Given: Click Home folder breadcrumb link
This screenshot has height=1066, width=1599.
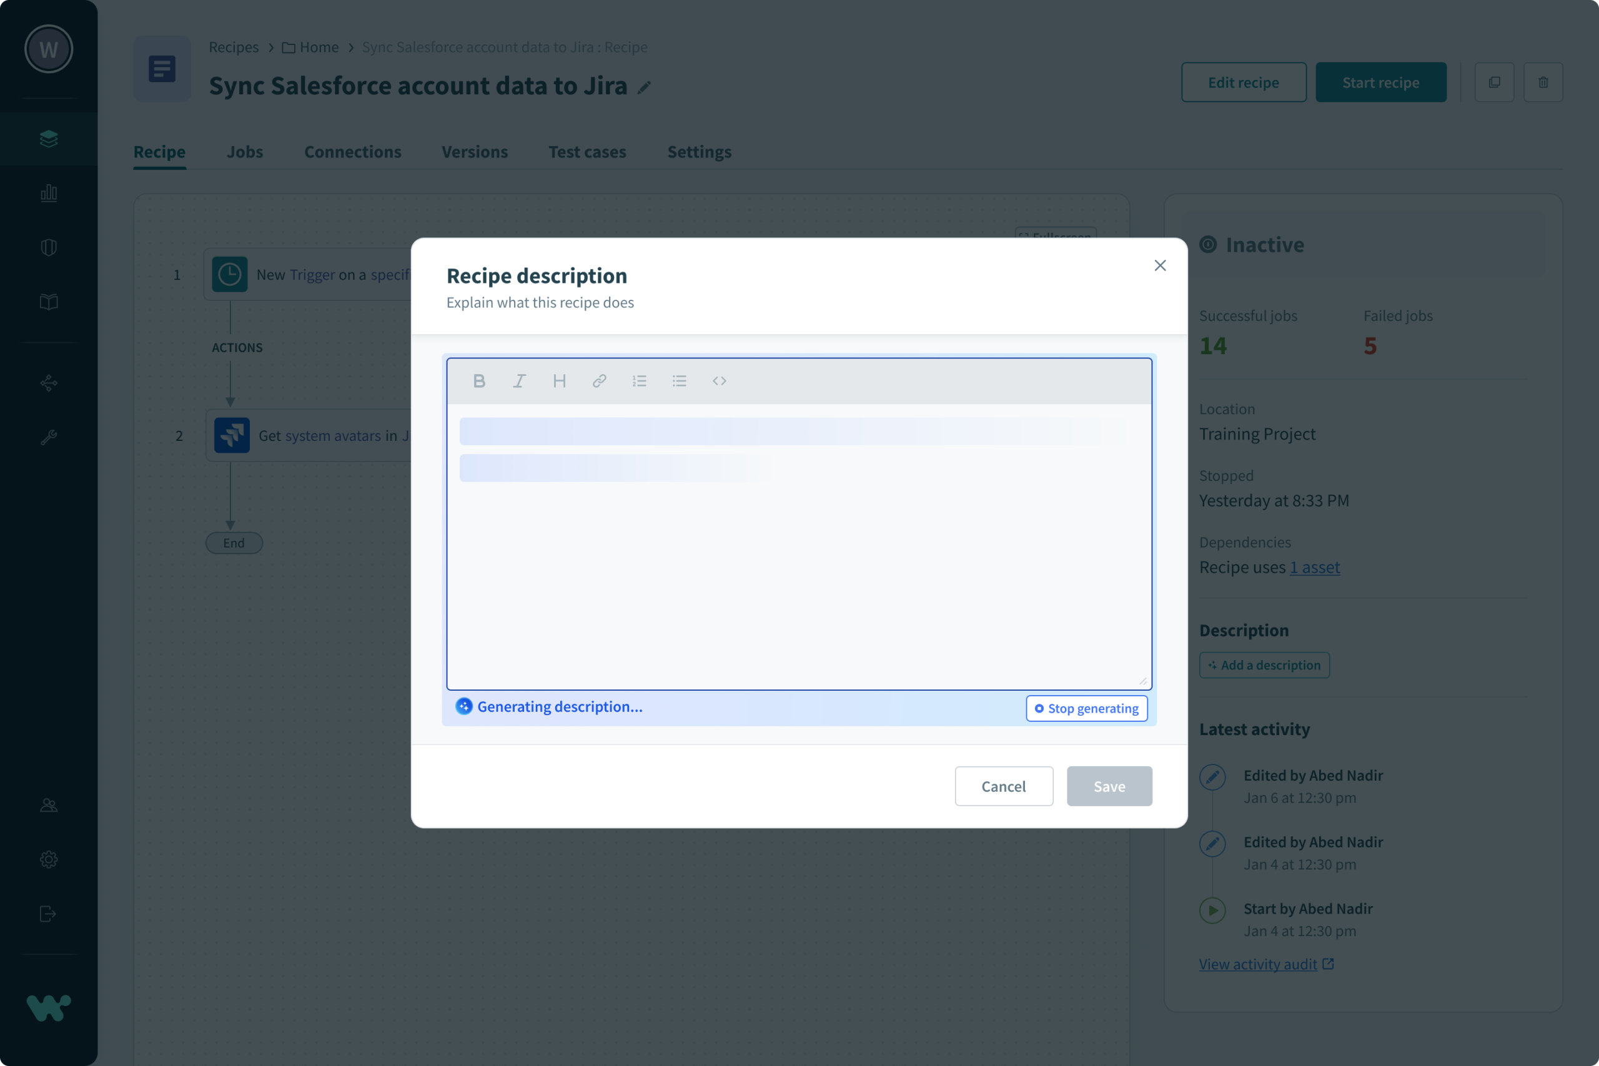Looking at the screenshot, I should pos(310,47).
